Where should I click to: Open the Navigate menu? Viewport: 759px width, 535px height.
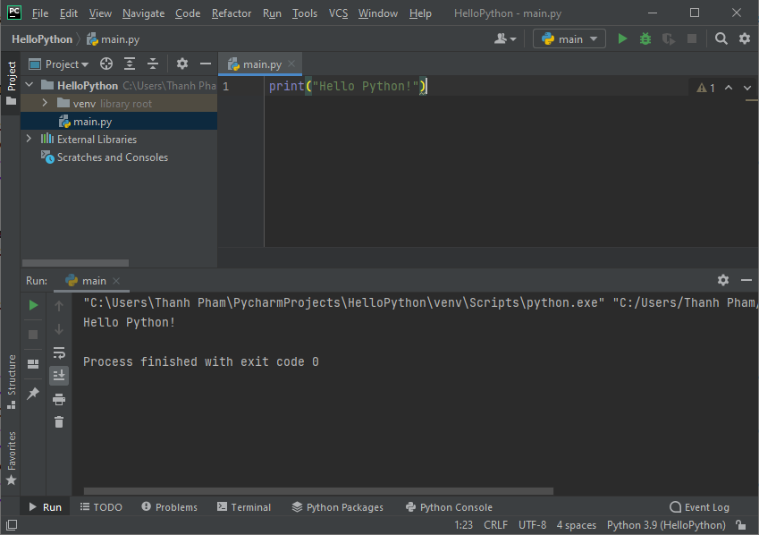[x=143, y=13]
